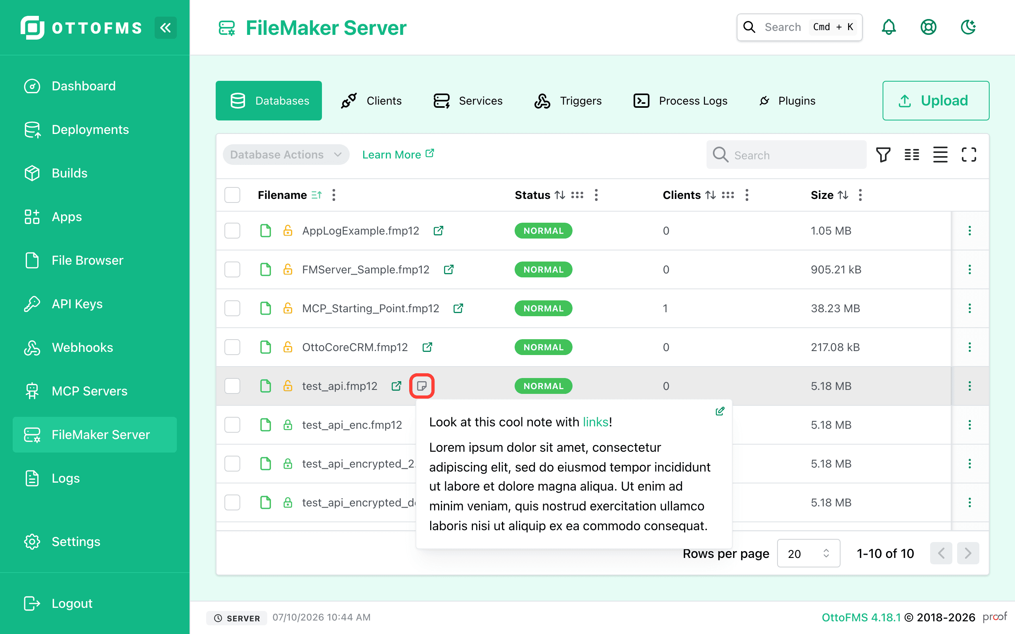Check the test_api_encrypted_2 row checkbox

(x=232, y=463)
